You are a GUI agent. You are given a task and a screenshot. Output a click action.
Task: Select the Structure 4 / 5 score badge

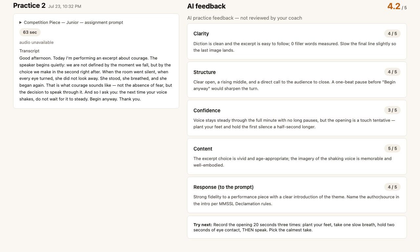click(392, 72)
